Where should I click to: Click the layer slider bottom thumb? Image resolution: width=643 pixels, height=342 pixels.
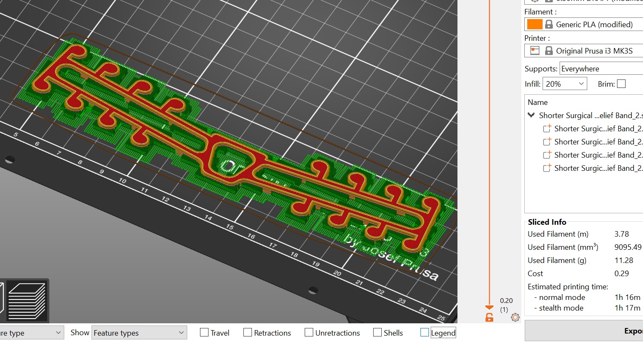pyautogui.click(x=489, y=307)
